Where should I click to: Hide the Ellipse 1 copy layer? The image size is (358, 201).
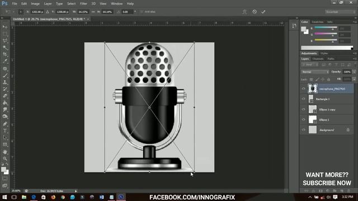point(303,109)
